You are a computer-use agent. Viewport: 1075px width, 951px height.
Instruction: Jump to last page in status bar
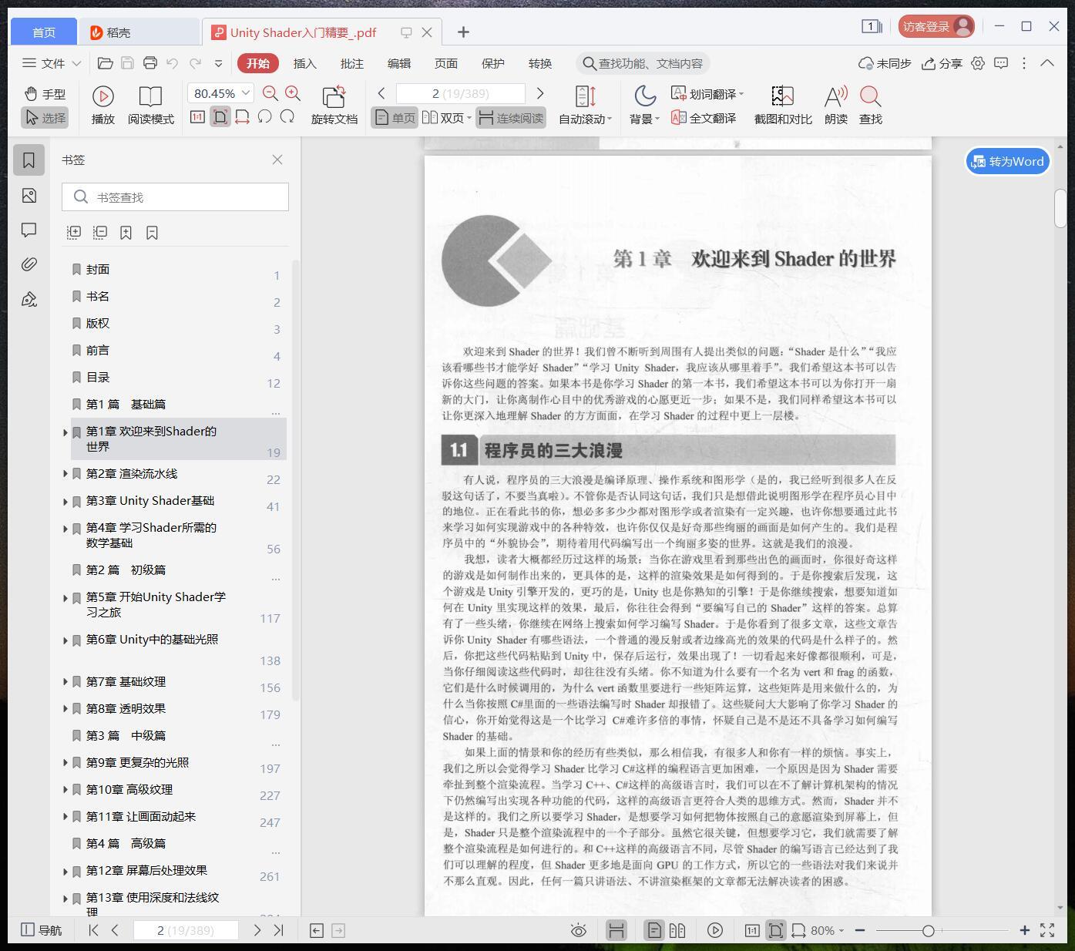tap(279, 930)
